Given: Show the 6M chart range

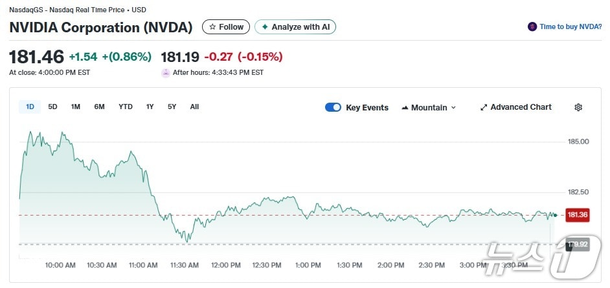Looking at the screenshot, I should click(99, 107).
